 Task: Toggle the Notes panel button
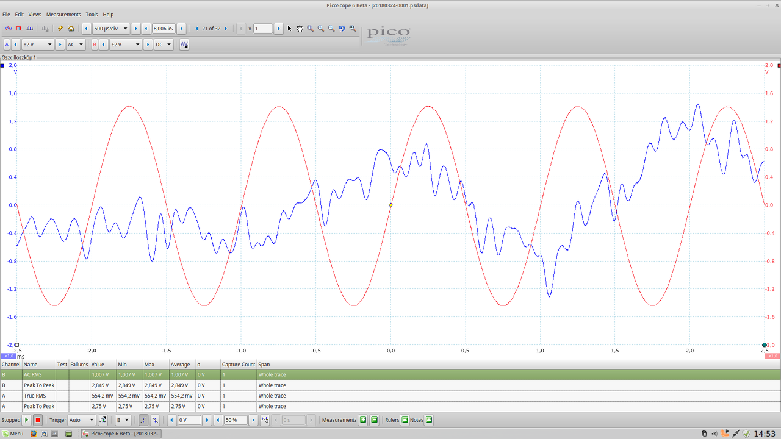(x=429, y=420)
